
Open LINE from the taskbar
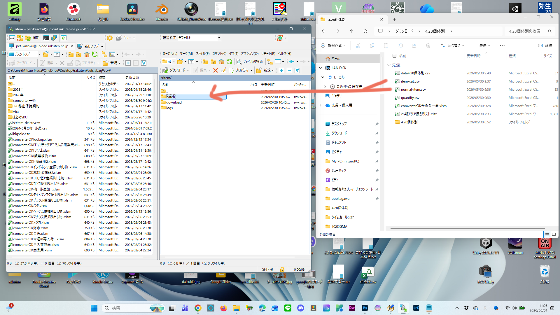[x=288, y=308]
